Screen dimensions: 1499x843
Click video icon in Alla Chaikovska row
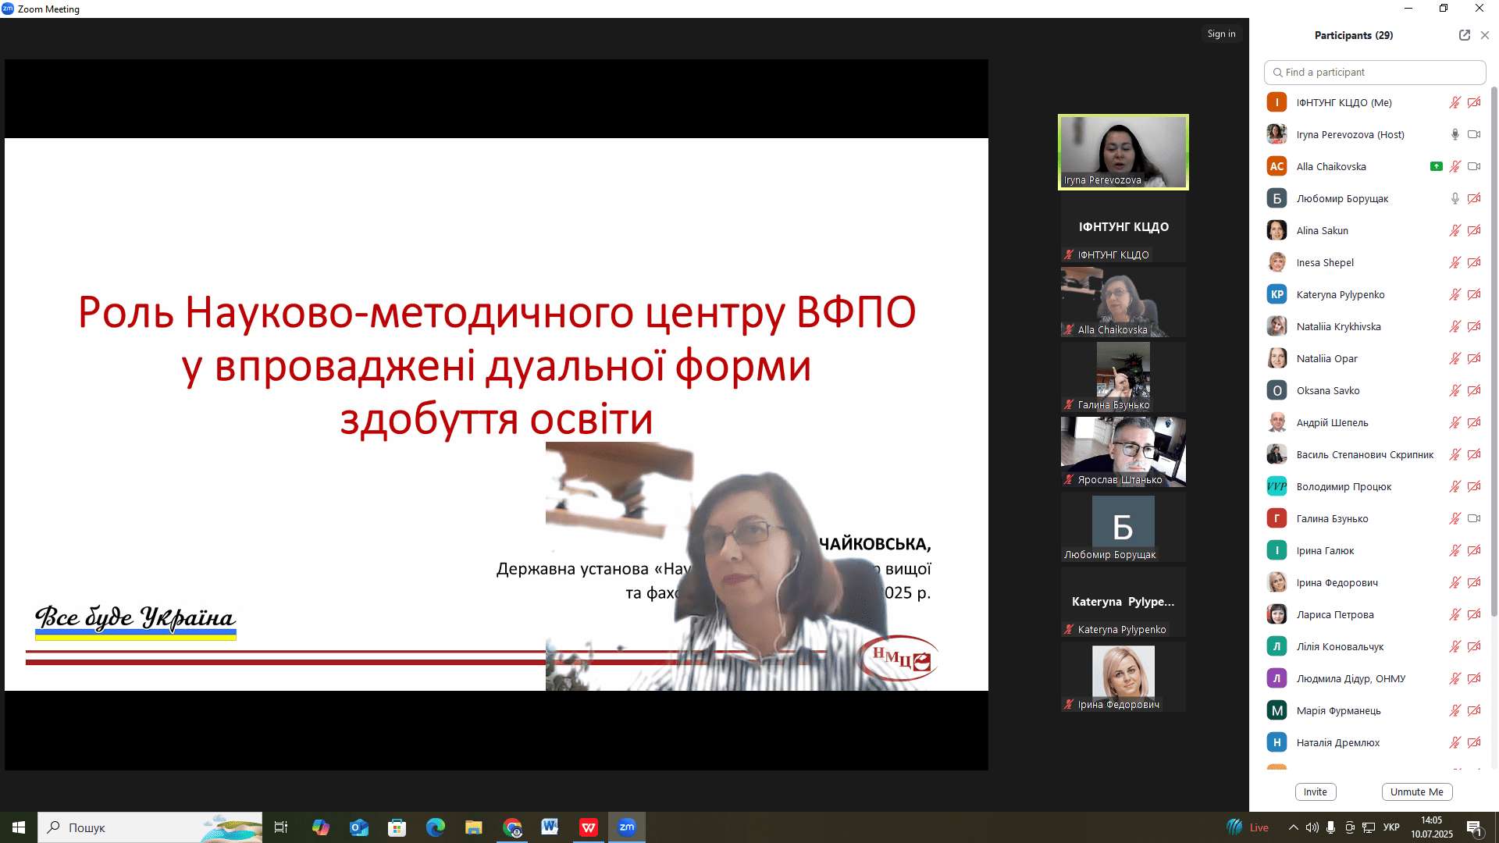[1474, 166]
